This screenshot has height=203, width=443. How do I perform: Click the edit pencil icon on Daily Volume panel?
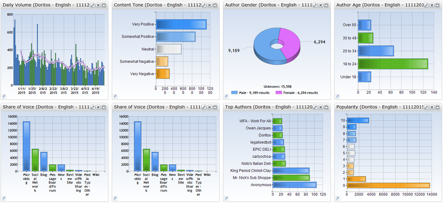[92, 5]
